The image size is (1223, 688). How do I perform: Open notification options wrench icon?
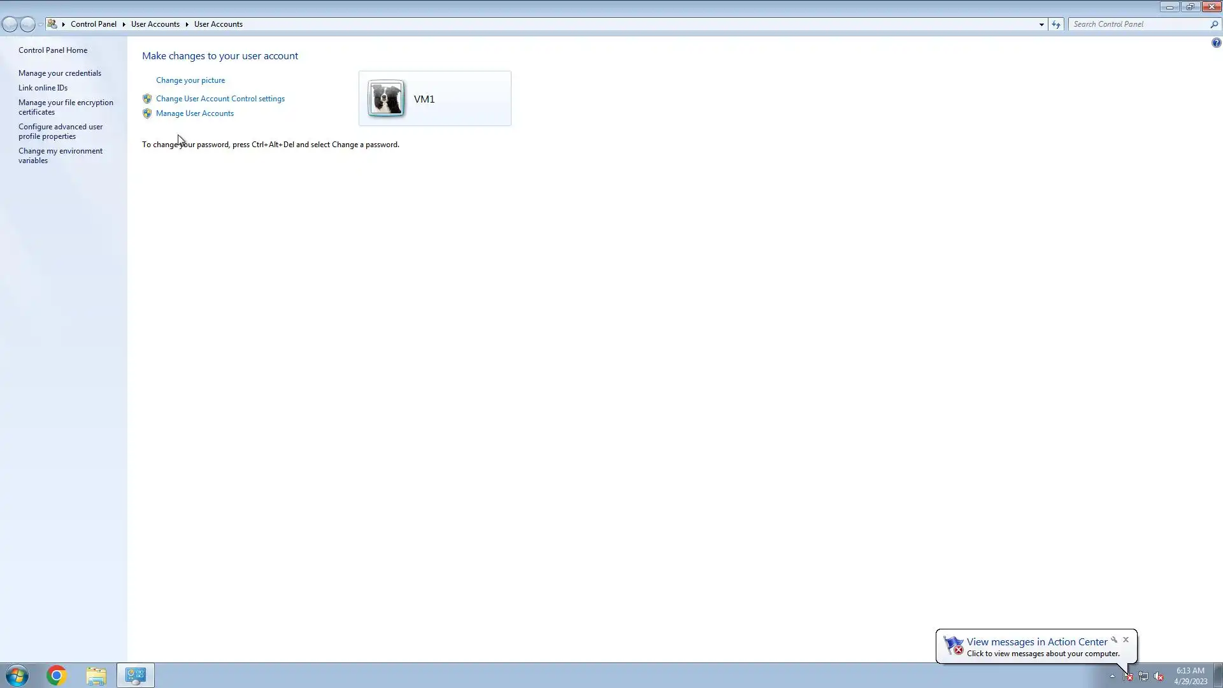pos(1114,640)
